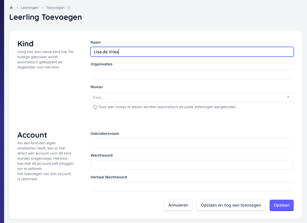
Task: Click the chevron between home and Leerlingen
Action: tap(17, 8)
